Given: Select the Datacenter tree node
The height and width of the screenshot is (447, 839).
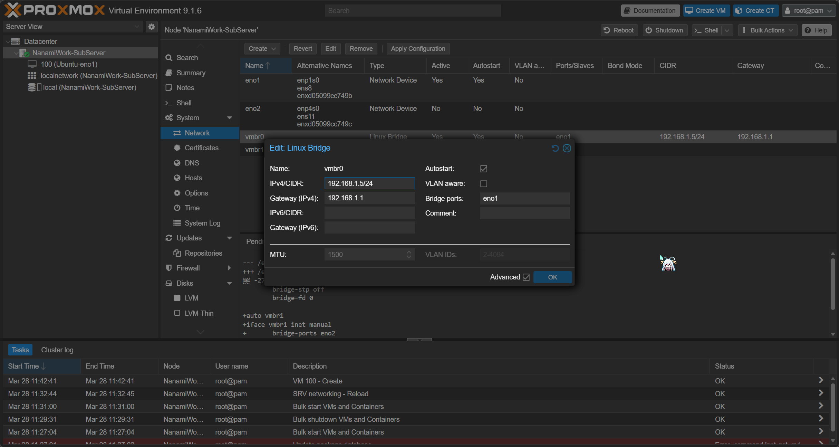Looking at the screenshot, I should 40,41.
